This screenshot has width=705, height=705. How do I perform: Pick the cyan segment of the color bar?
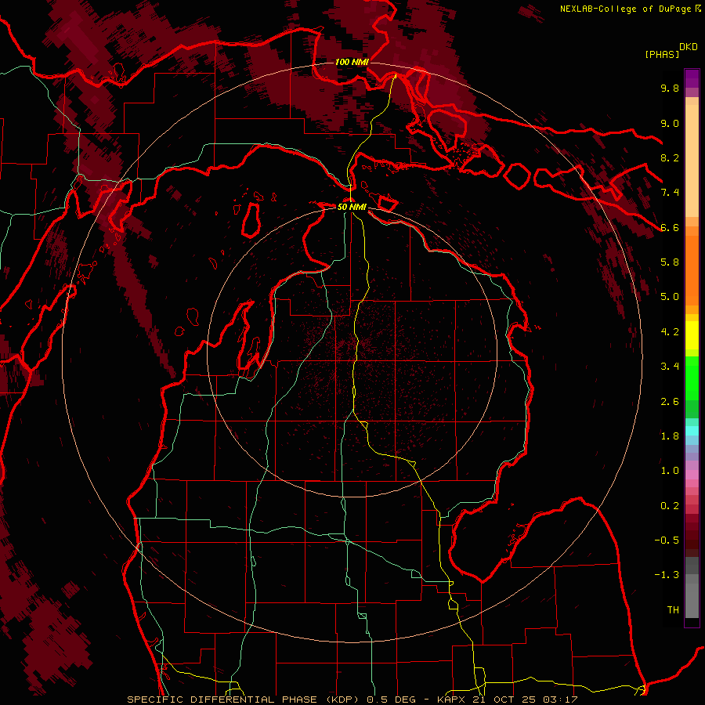tap(692, 430)
